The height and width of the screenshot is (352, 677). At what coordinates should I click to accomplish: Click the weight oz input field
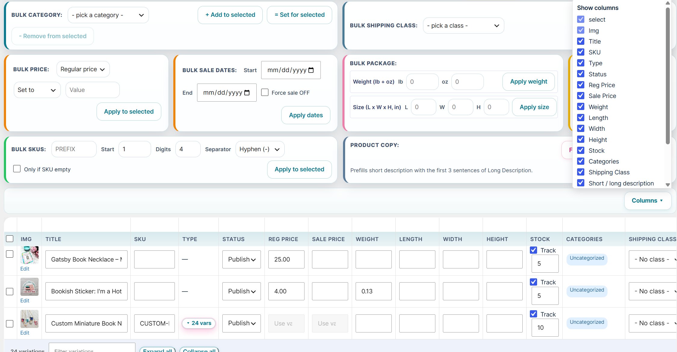pos(468,82)
